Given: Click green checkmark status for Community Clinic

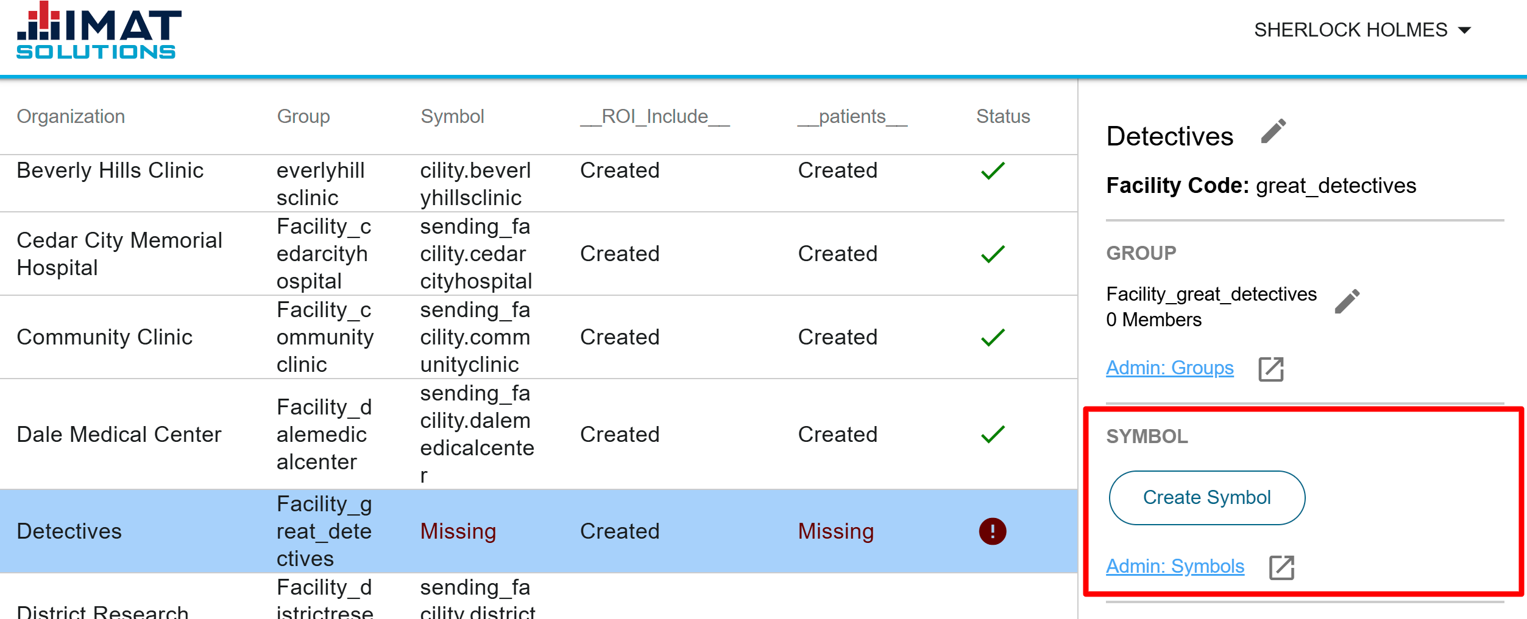Looking at the screenshot, I should (993, 337).
